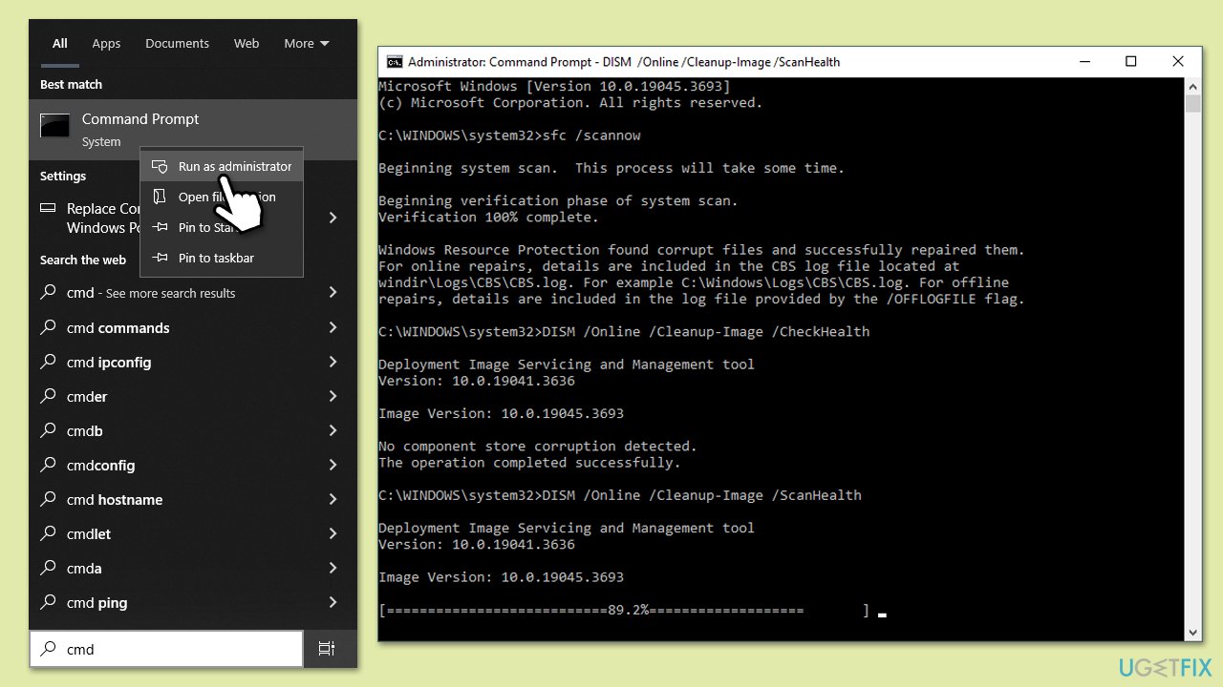Expand the More filter dropdown

[x=306, y=44]
